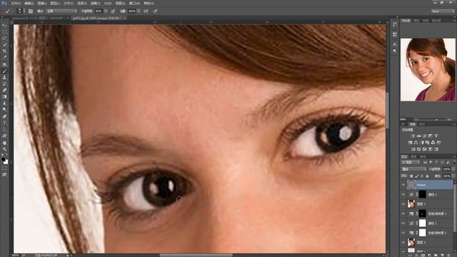457x257 pixels.
Task: Select the Move tool
Action: (x=4, y=26)
